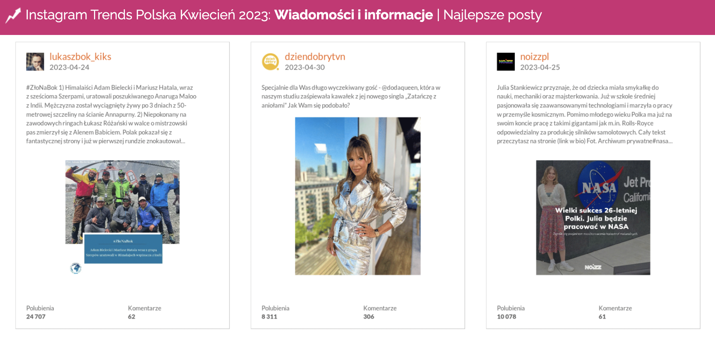The image size is (715, 343).
Task: Click the globe icon below Himalaya photo
Action: (76, 268)
